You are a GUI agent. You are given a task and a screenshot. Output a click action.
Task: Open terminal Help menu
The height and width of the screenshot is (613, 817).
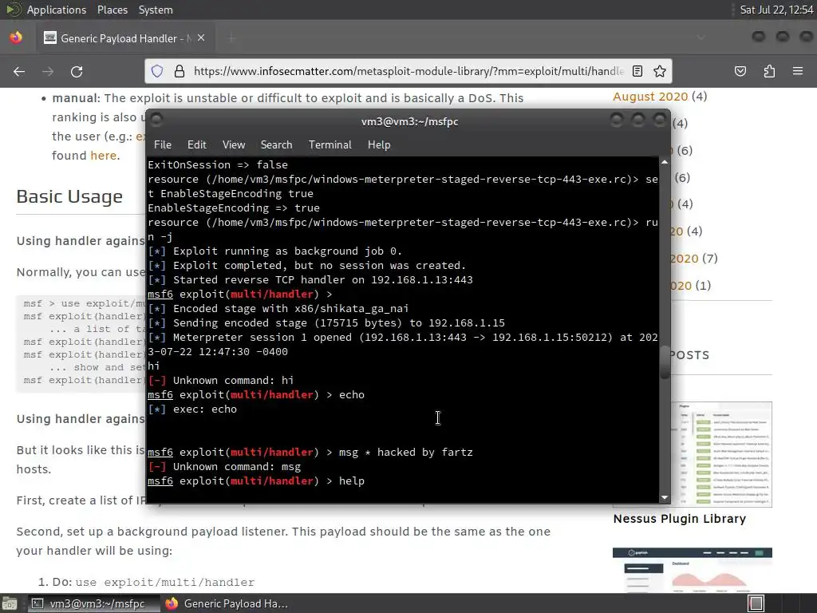(379, 145)
